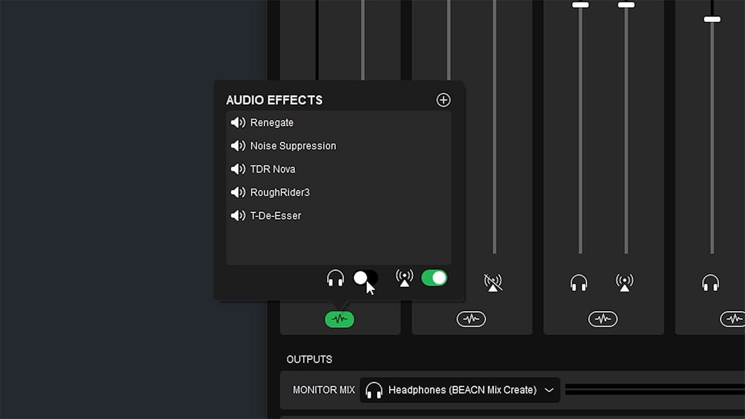
Task: Open audio effects on the third channel
Action: (x=602, y=319)
